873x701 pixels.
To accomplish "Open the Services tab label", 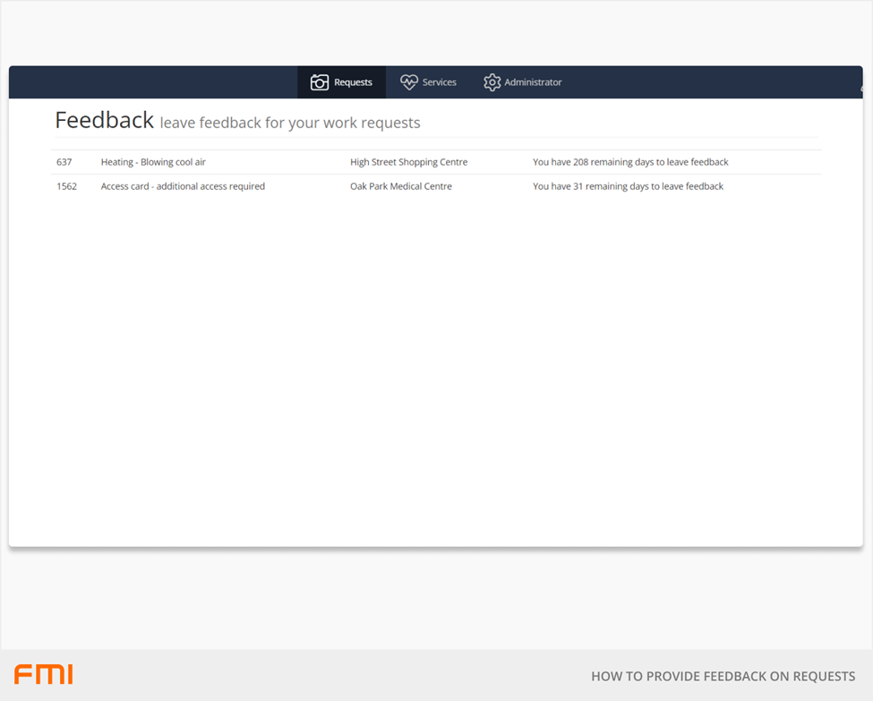I will (x=439, y=82).
